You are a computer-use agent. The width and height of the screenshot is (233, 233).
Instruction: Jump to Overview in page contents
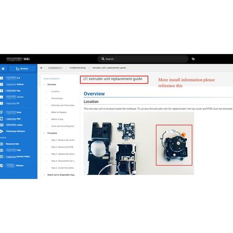coord(52,85)
